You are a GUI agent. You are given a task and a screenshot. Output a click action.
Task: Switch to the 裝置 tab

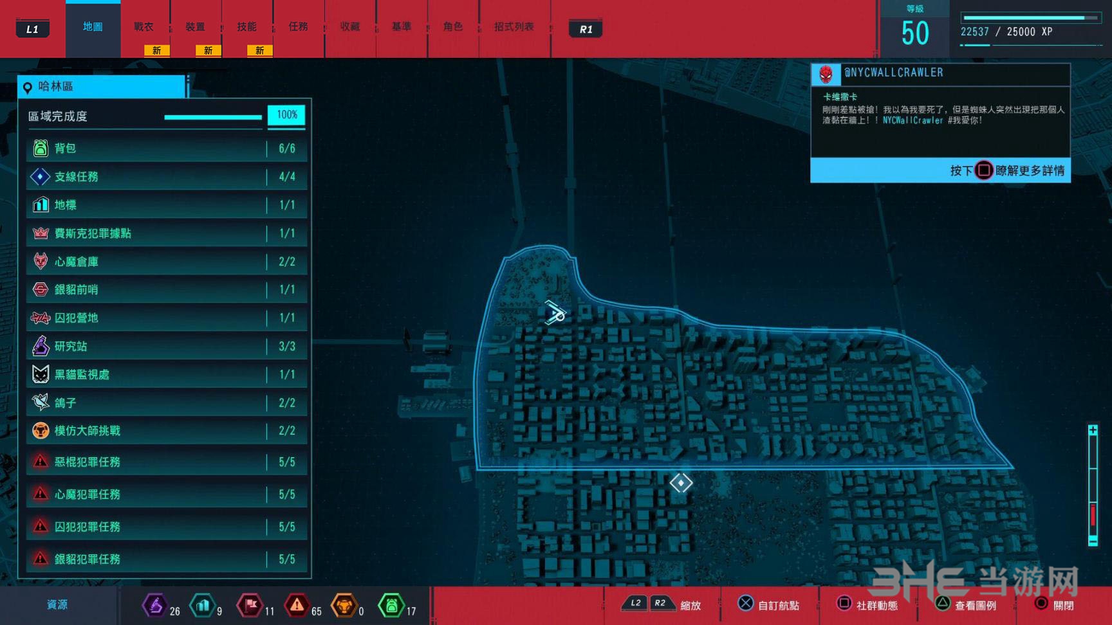tap(196, 27)
